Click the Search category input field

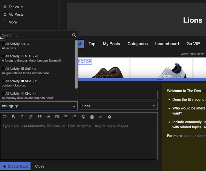(x=36, y=35)
